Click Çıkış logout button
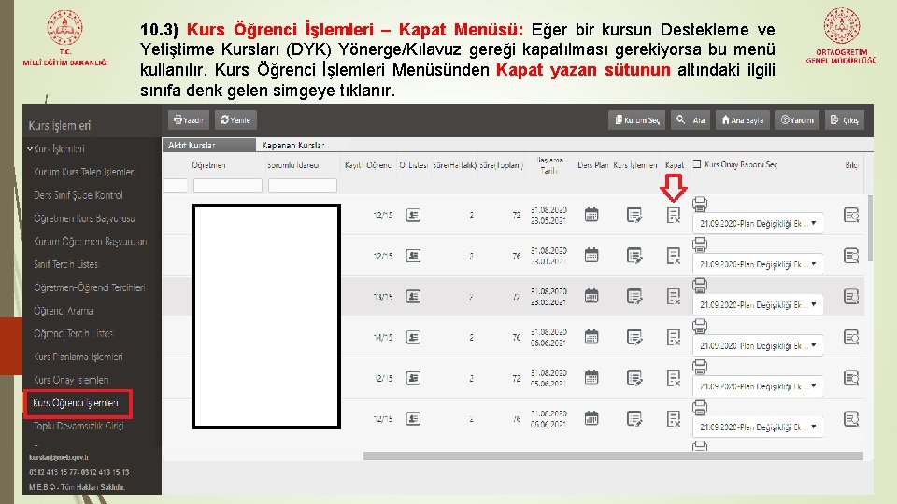 coord(845,120)
